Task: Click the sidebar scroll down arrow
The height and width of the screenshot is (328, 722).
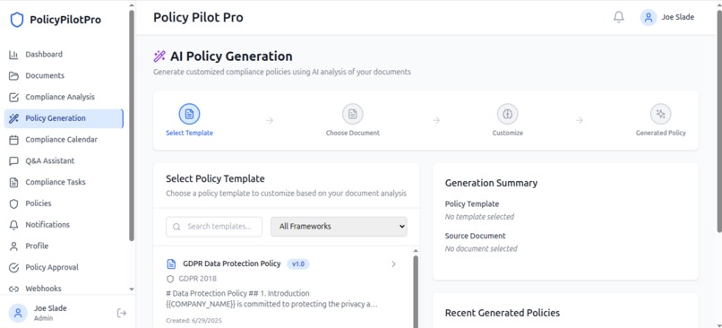Action: point(132,289)
